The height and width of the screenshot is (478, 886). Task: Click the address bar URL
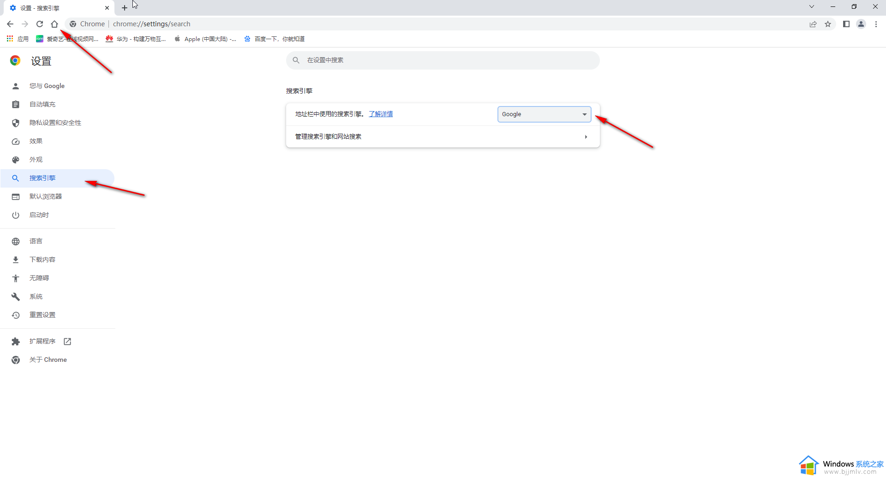(151, 24)
